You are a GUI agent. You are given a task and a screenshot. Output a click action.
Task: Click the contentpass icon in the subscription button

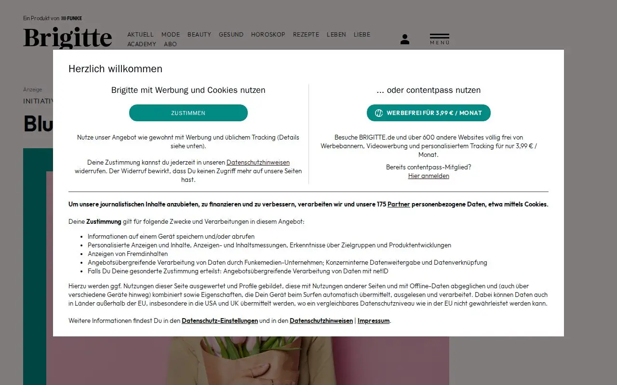(379, 113)
